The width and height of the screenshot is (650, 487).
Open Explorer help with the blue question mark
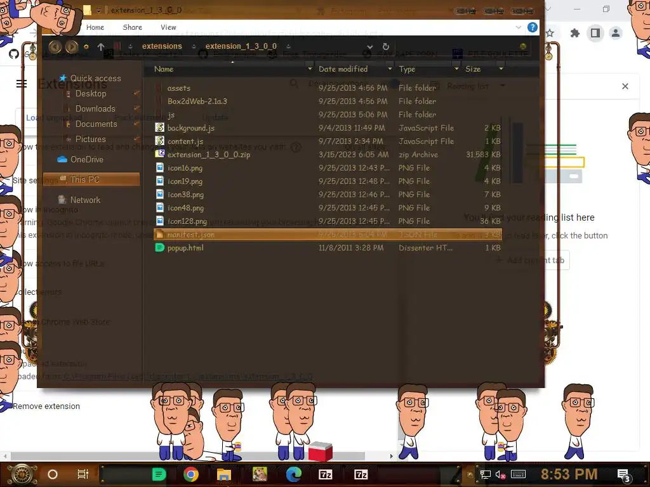tap(533, 27)
